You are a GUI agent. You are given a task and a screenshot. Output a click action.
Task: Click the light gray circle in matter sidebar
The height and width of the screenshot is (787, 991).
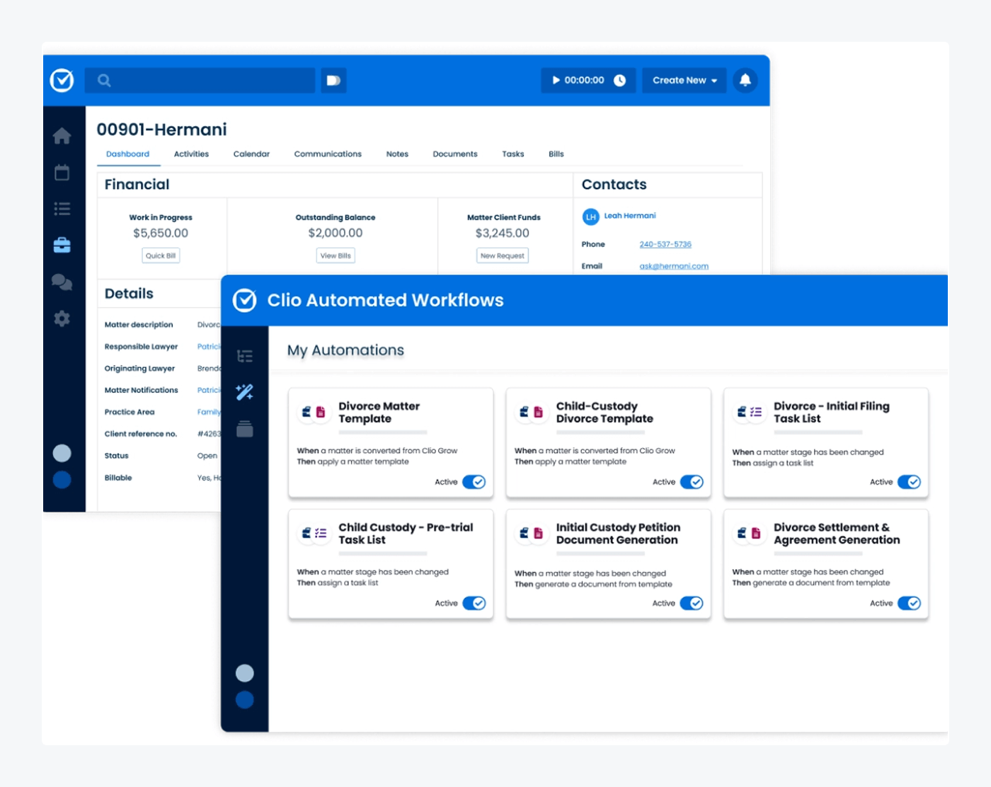(62, 453)
